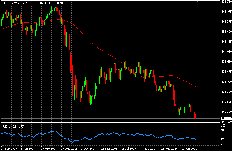Click the 16 Sep 2007 date label
Image resolution: width=232 pixels, height=151 pixels.
tap(9, 148)
